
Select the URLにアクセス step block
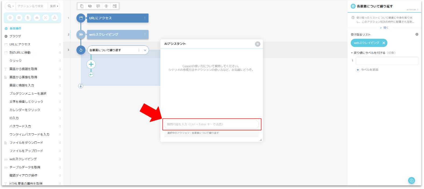(118, 18)
